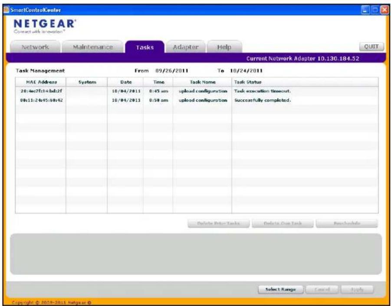Go to the Adapter tab

click(186, 47)
